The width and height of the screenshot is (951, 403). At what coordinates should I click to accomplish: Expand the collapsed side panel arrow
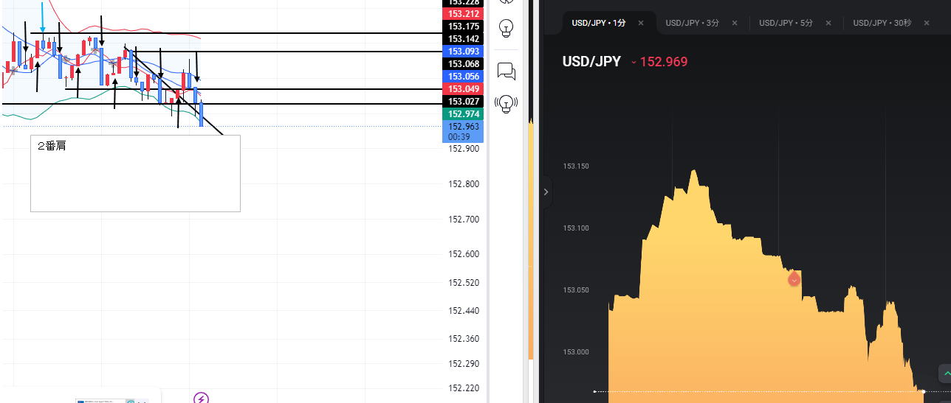546,192
